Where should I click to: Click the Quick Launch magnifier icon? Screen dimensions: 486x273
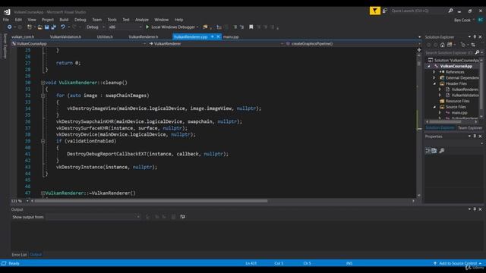(x=450, y=11)
